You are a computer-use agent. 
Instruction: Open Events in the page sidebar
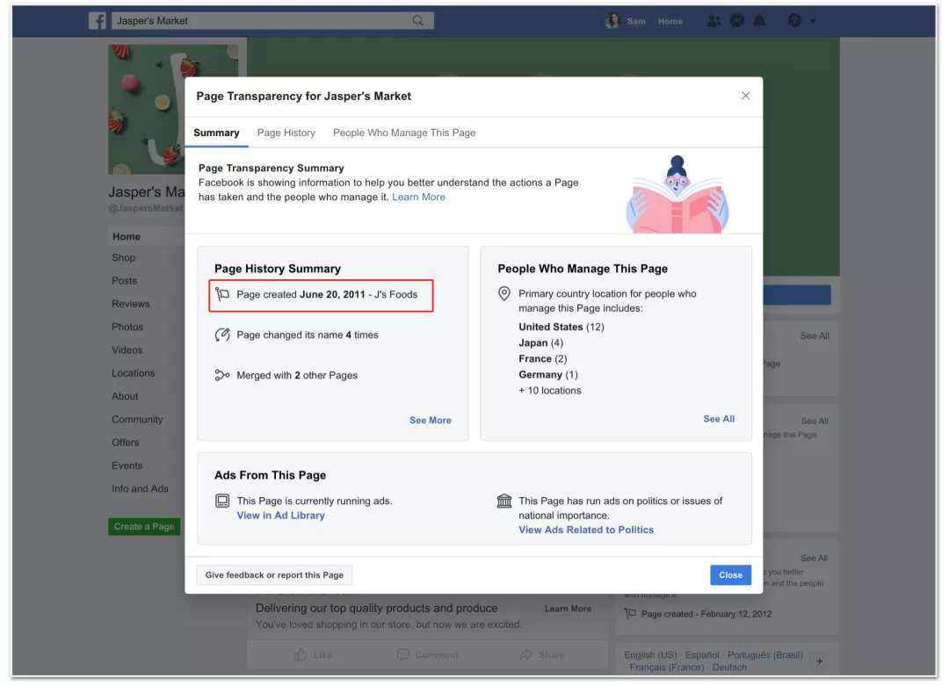point(127,465)
